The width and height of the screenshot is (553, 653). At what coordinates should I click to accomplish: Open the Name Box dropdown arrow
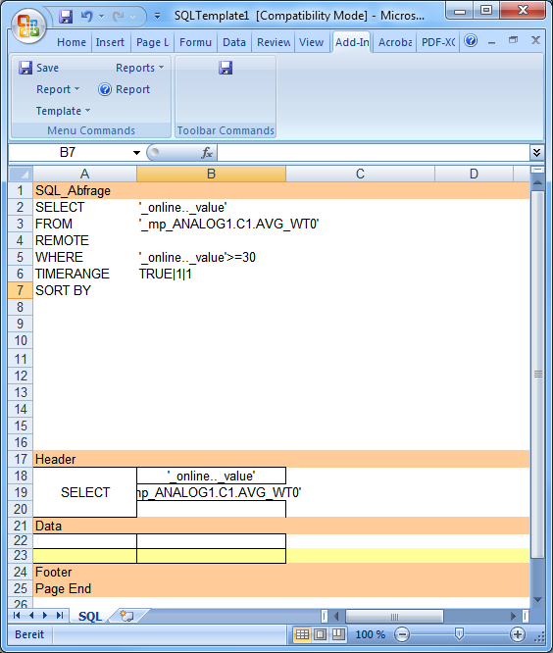pos(136,153)
